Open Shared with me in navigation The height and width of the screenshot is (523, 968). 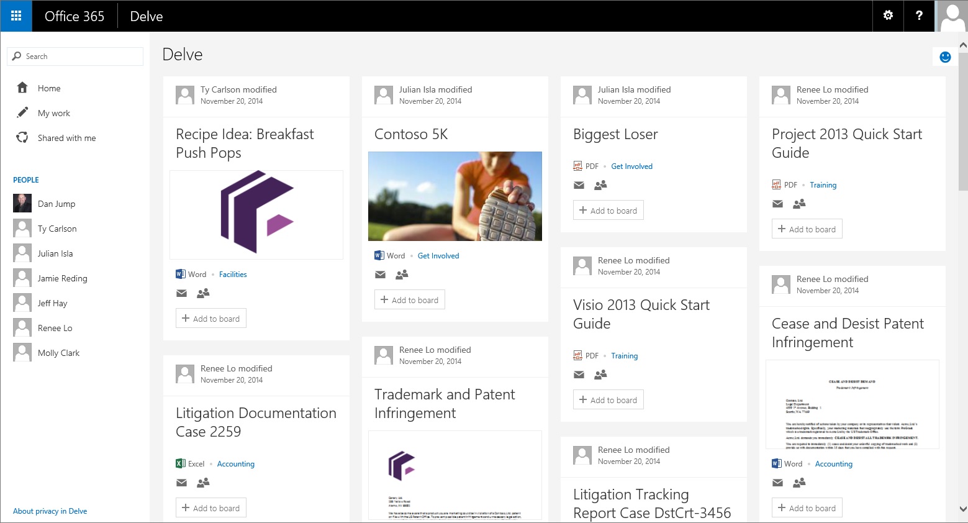click(x=66, y=138)
